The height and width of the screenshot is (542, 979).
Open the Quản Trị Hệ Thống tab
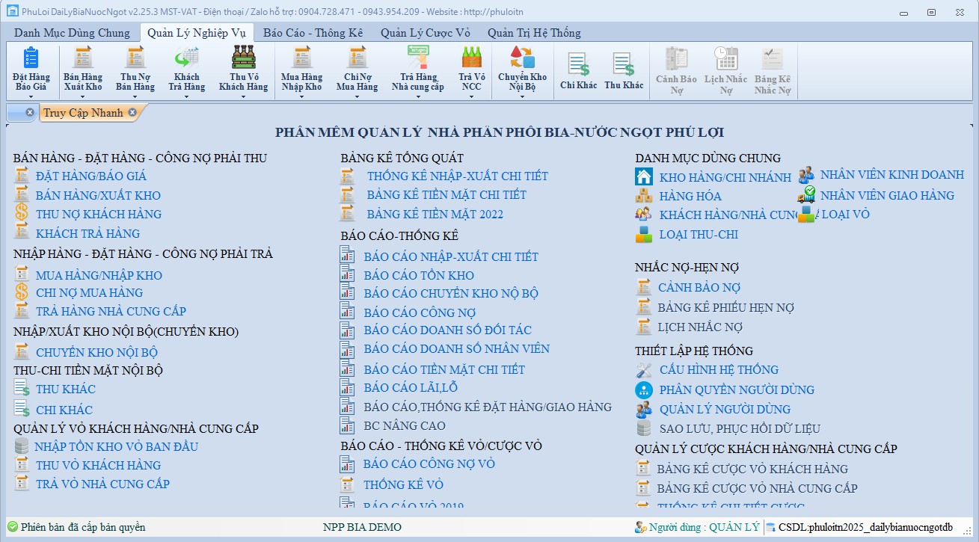coord(534,33)
